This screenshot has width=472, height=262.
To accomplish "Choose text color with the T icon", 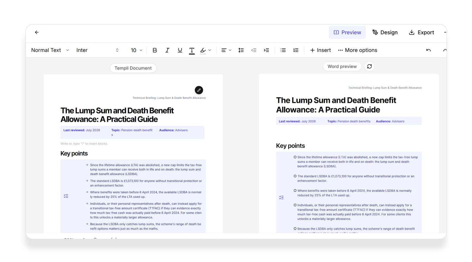I will 192,50.
